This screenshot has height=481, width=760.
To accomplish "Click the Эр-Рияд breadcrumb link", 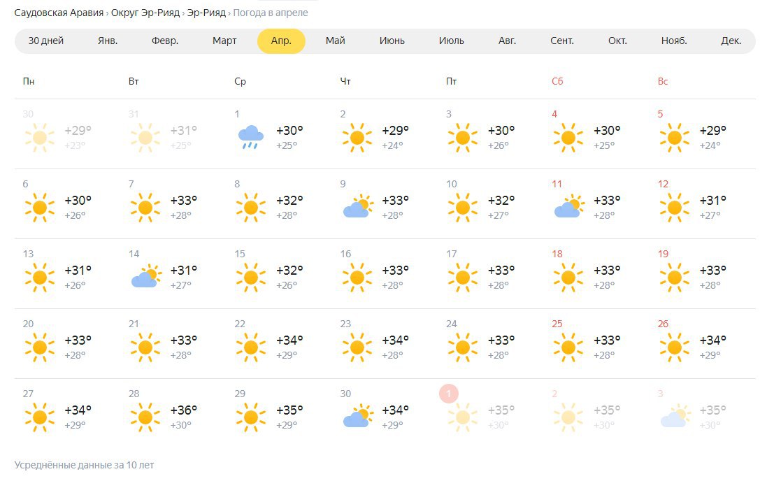I will pyautogui.click(x=206, y=13).
